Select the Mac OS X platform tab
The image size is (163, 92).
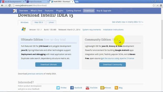point(39,22)
